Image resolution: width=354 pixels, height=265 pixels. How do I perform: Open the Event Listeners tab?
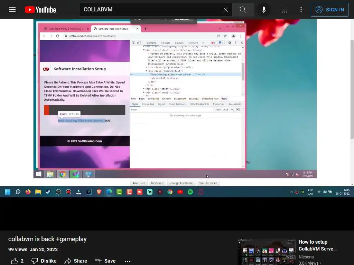pos(177,104)
